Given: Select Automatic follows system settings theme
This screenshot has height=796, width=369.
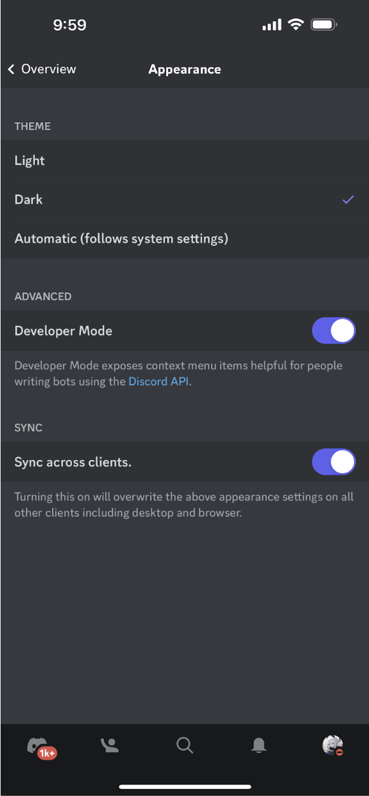Looking at the screenshot, I should point(121,238).
